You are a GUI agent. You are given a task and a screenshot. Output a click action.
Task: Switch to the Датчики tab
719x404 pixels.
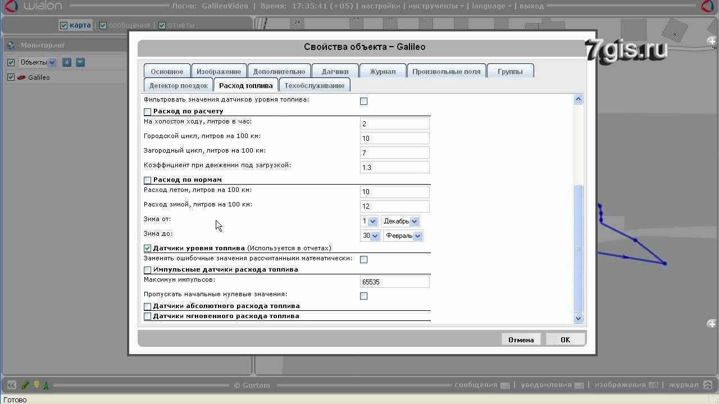point(335,71)
